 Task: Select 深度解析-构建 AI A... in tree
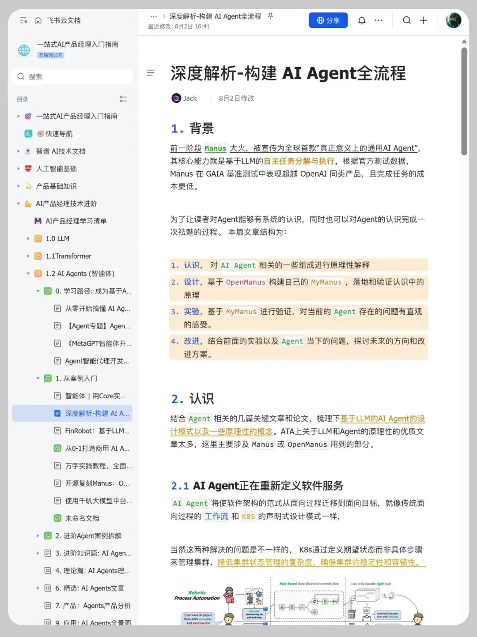[72, 413]
